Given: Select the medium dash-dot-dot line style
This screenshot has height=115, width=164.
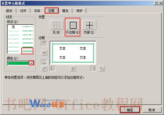Looking at the screenshot, I should click(28, 27).
